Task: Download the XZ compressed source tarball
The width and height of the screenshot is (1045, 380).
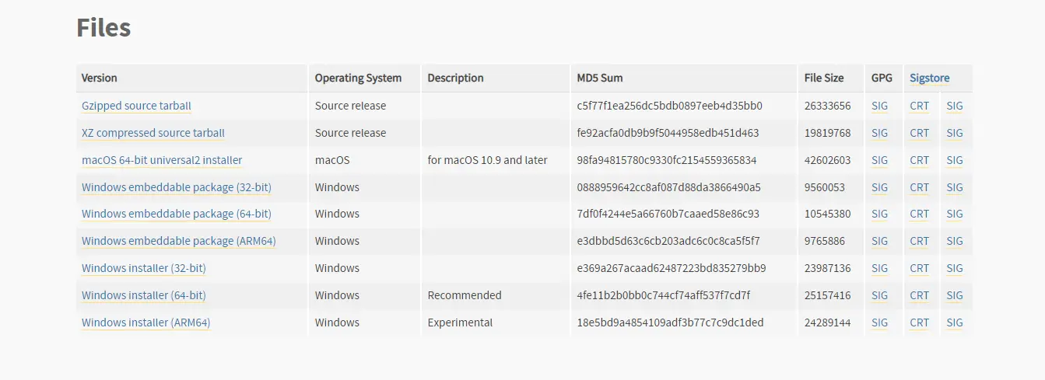Action: [153, 133]
